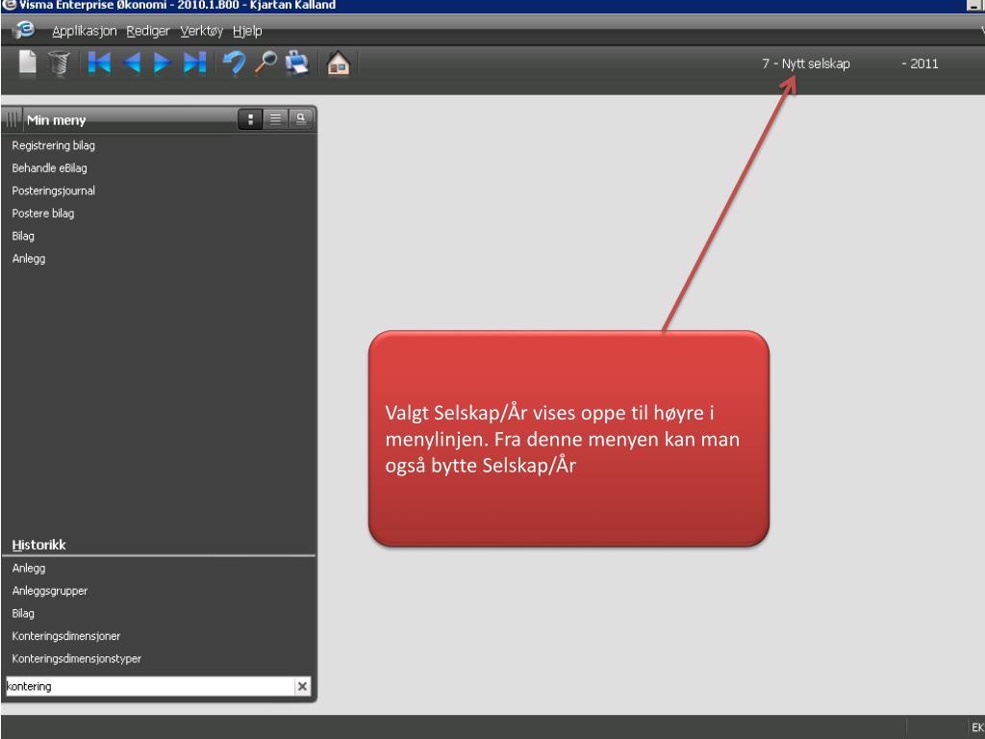The height and width of the screenshot is (739, 985).
Task: Click company selector 7 - Nytt selskap
Action: click(x=806, y=64)
